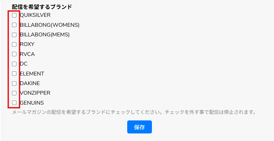Click the BILLABONG(MEMS) label text
Image resolution: width=274 pixels, height=141 pixels.
click(45, 35)
